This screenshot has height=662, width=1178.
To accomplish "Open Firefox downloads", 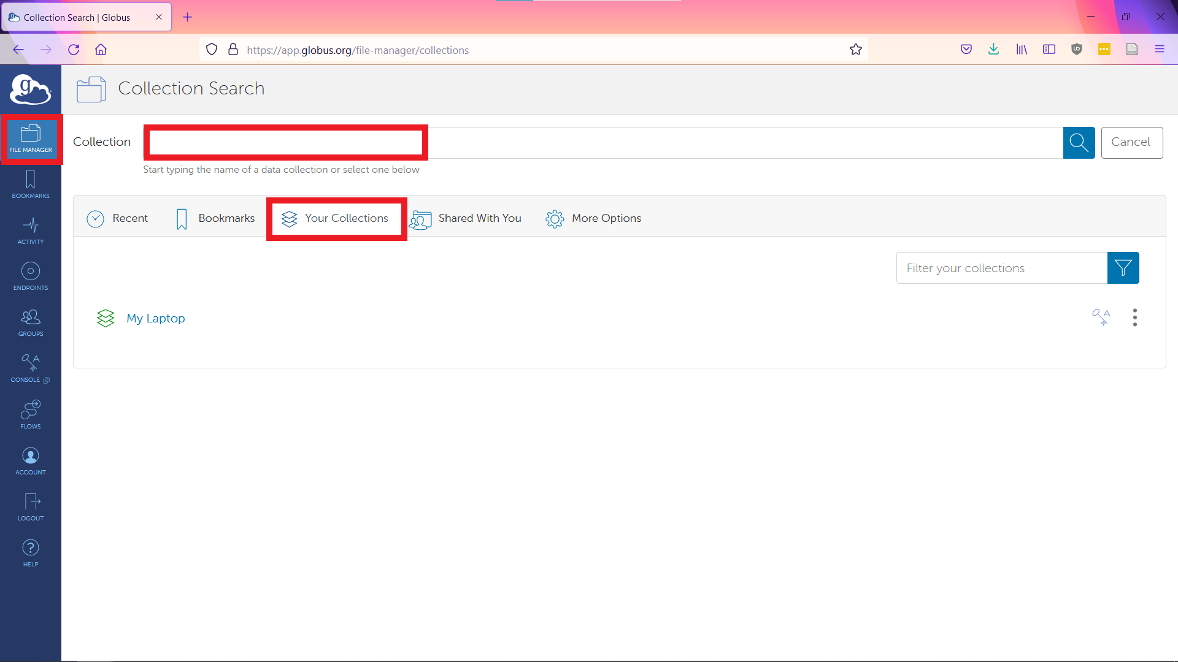I will tap(993, 49).
